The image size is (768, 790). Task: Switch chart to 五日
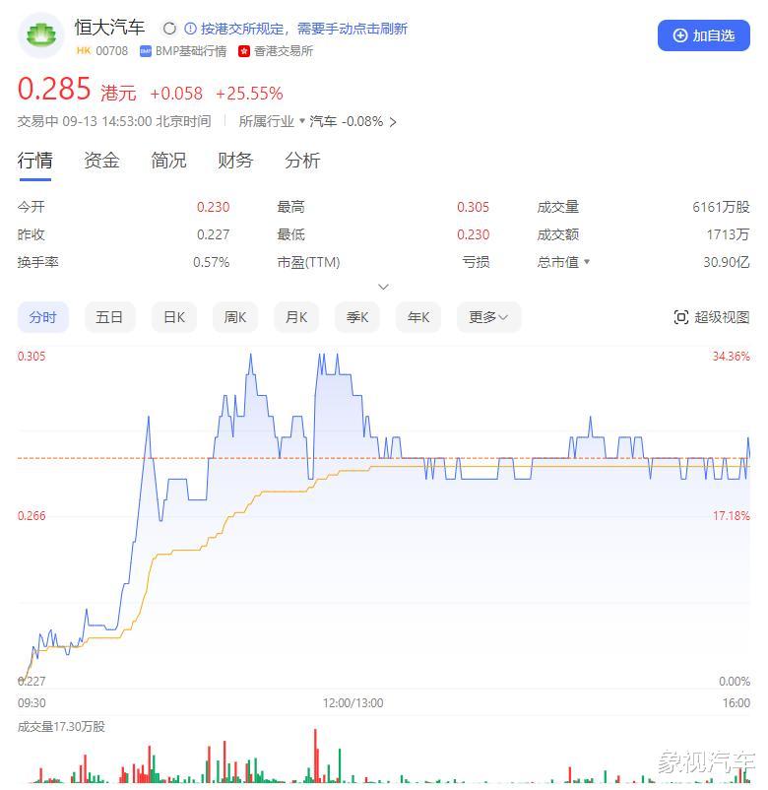tap(110, 317)
